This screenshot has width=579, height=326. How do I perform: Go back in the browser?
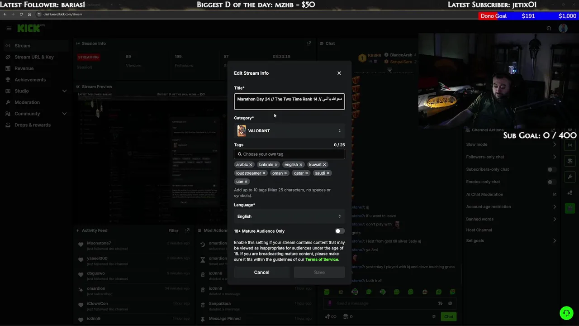[5, 14]
